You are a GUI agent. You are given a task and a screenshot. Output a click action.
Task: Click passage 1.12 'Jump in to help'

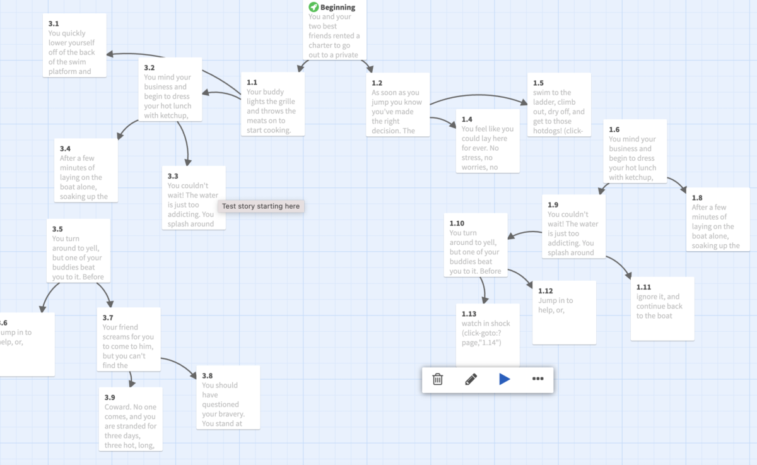(564, 312)
